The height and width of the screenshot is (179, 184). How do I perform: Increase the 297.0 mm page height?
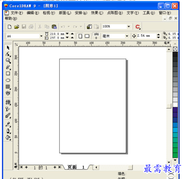tap(72, 38)
